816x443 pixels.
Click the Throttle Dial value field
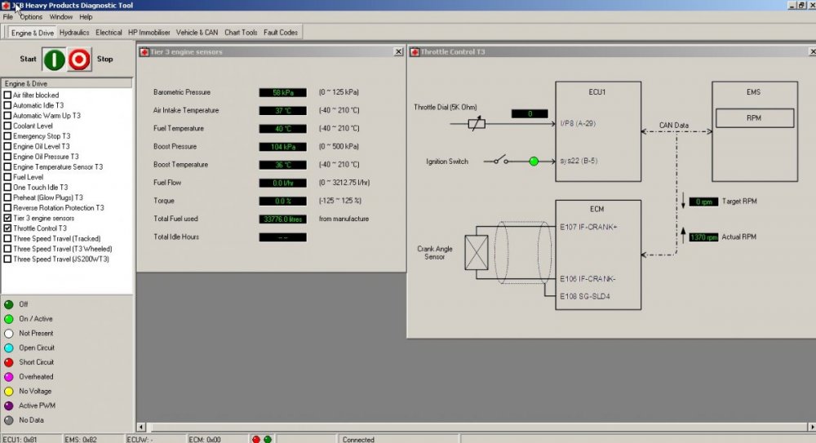tap(530, 113)
